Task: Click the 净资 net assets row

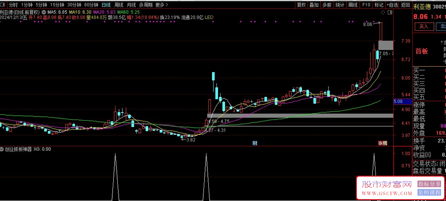Action: coord(429,148)
